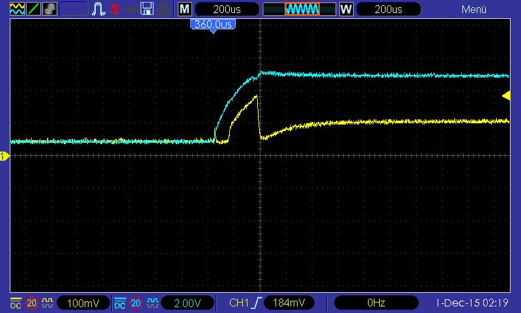Click the gray persistence display icon
The height and width of the screenshot is (313, 521).
49,9
